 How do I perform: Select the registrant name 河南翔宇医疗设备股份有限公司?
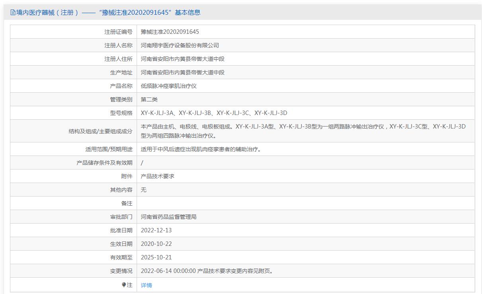click(x=180, y=45)
